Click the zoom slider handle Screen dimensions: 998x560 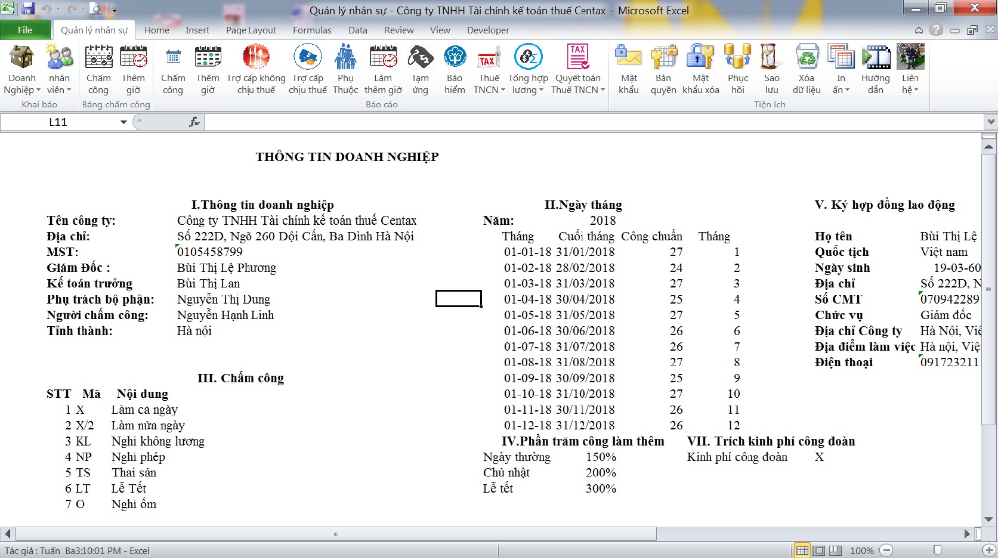(x=937, y=550)
